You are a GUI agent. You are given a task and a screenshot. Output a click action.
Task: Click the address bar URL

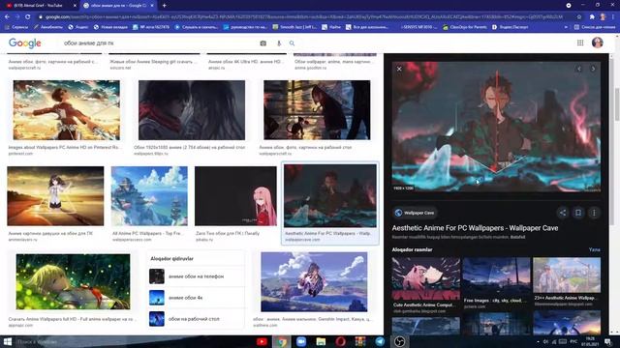pyautogui.click(x=304, y=17)
